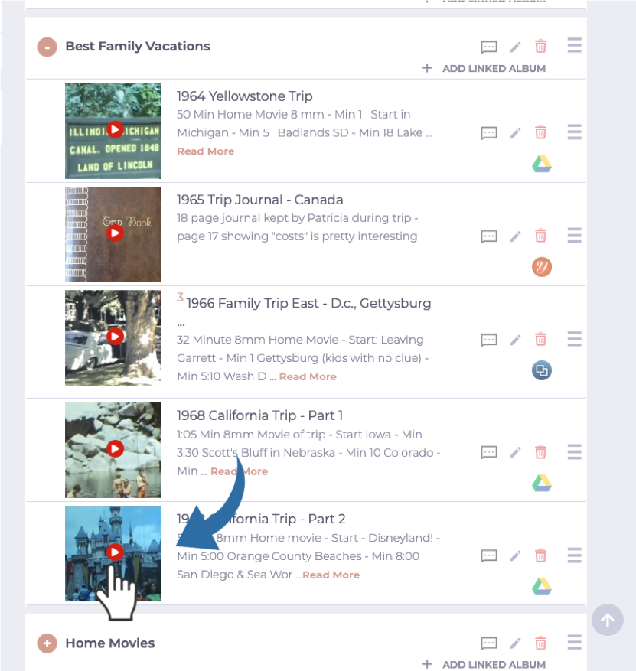Viewport: 636px width, 671px height.
Task: Click drag handle for 1968 California Trip Part 1
Action: coord(574,451)
